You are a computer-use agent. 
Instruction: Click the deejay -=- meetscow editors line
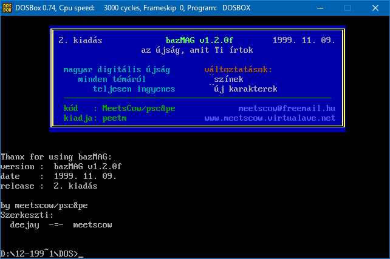click(x=61, y=225)
